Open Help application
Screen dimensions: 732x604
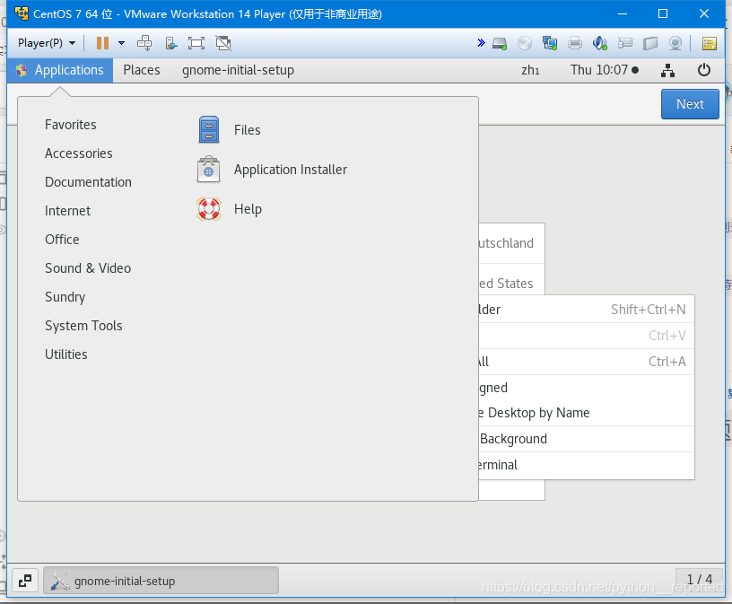(230, 209)
